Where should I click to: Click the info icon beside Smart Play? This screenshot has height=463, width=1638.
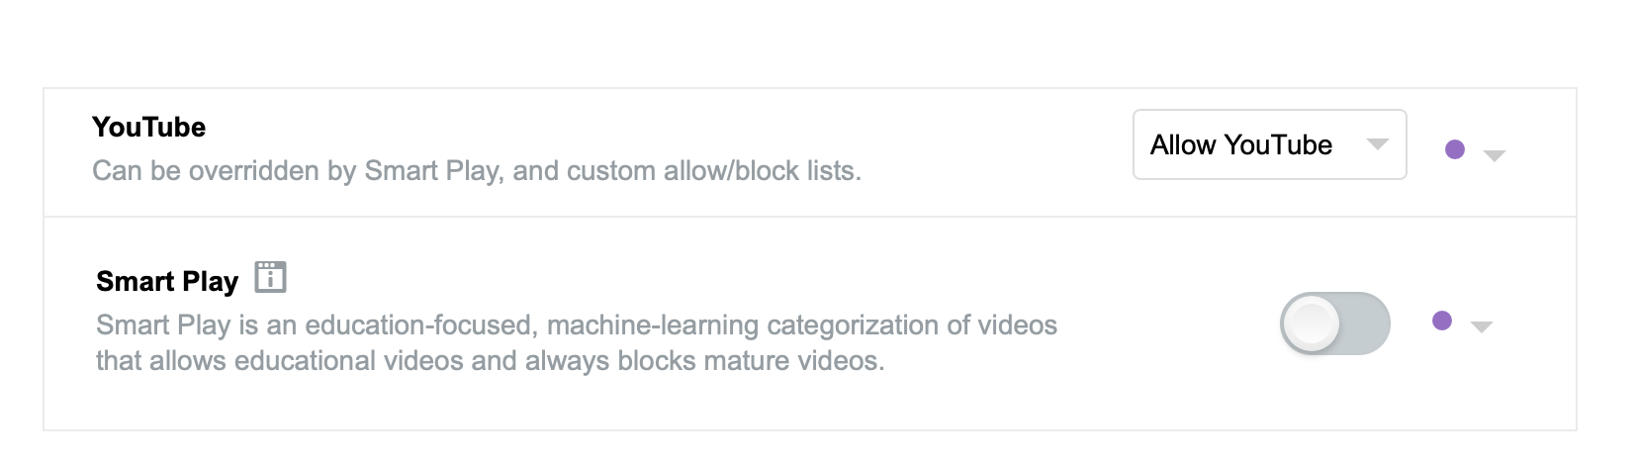270,277
